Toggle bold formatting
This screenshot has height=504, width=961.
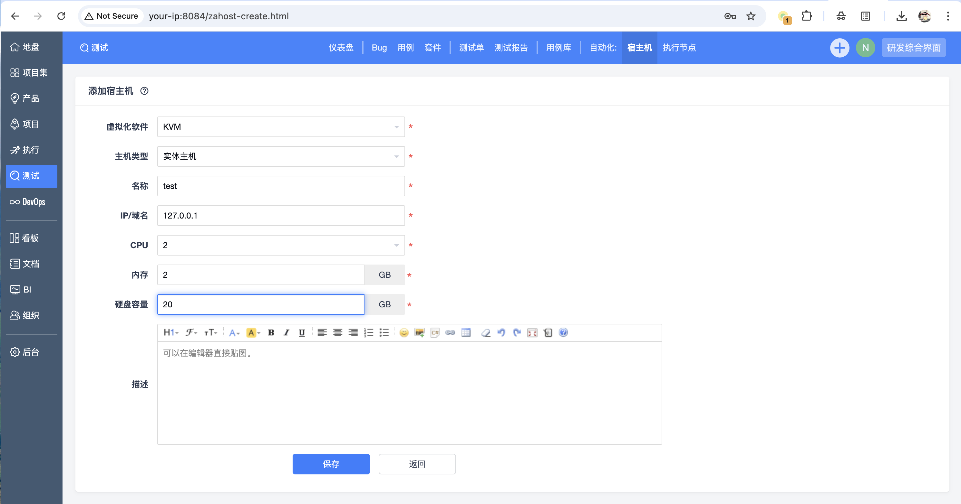(x=271, y=333)
